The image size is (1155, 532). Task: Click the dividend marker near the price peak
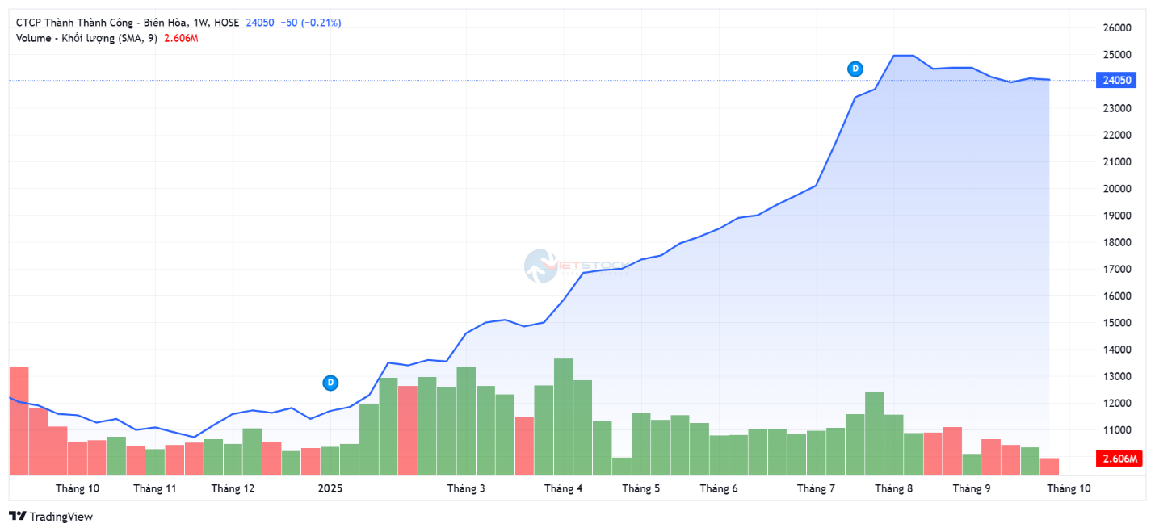pos(855,69)
